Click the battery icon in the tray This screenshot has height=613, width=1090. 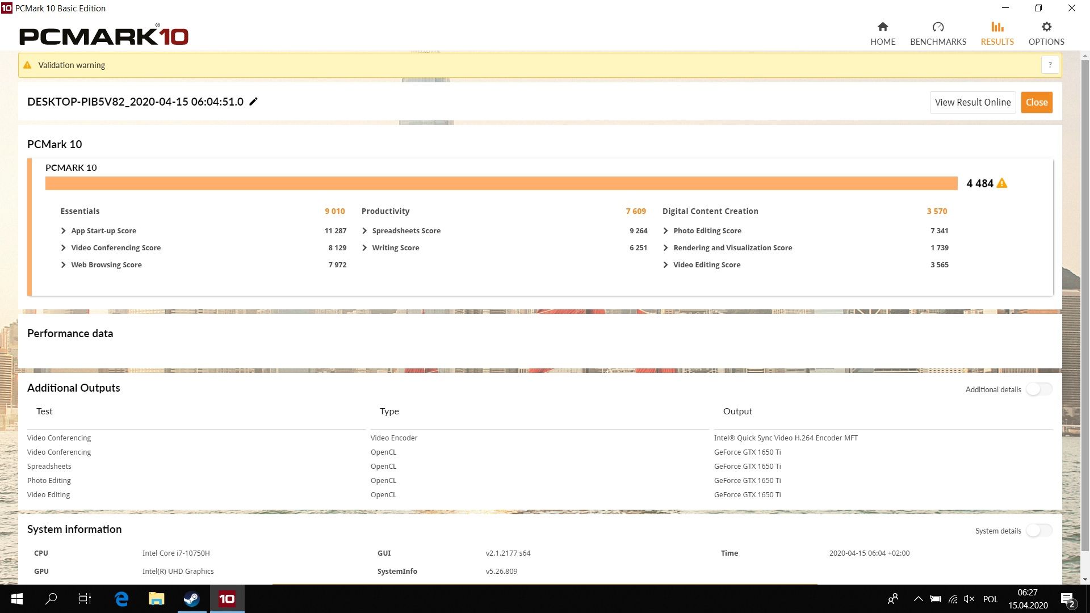[x=936, y=599]
